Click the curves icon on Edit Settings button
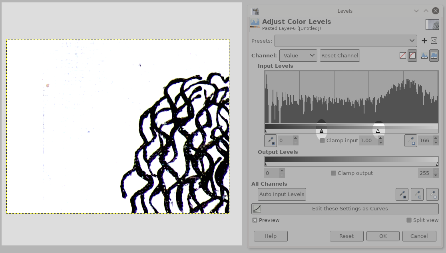 coord(257,209)
